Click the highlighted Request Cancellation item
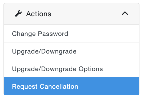Screen dimensions: 144x98 click(71, 86)
